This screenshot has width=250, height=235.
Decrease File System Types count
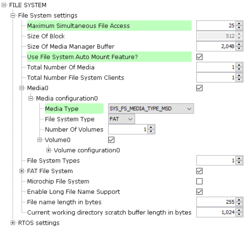tap(239, 163)
